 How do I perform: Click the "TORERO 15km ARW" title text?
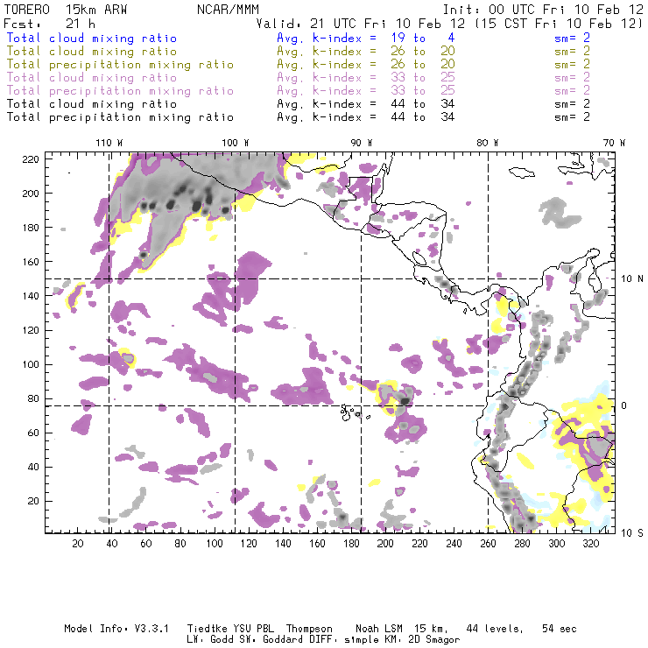[x=66, y=10]
